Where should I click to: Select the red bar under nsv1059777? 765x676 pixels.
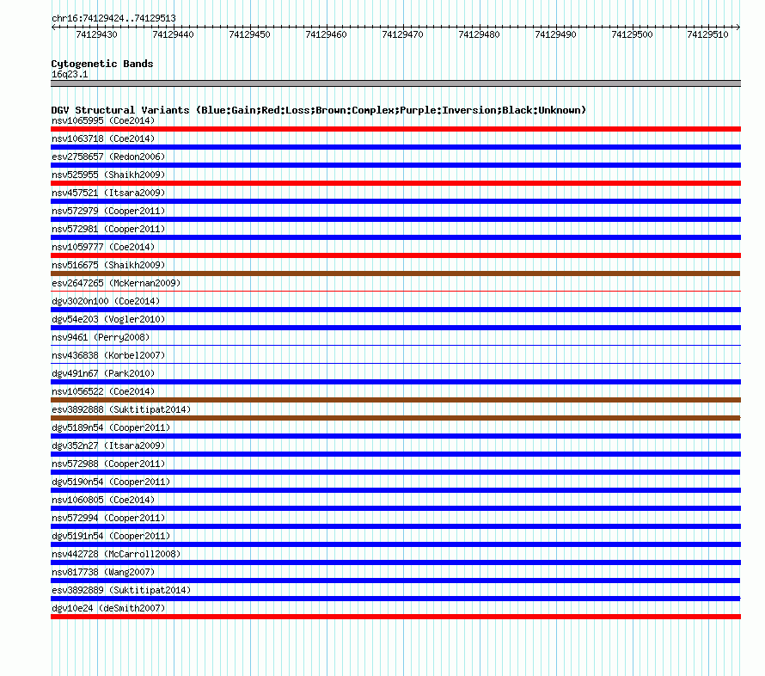[x=395, y=255]
